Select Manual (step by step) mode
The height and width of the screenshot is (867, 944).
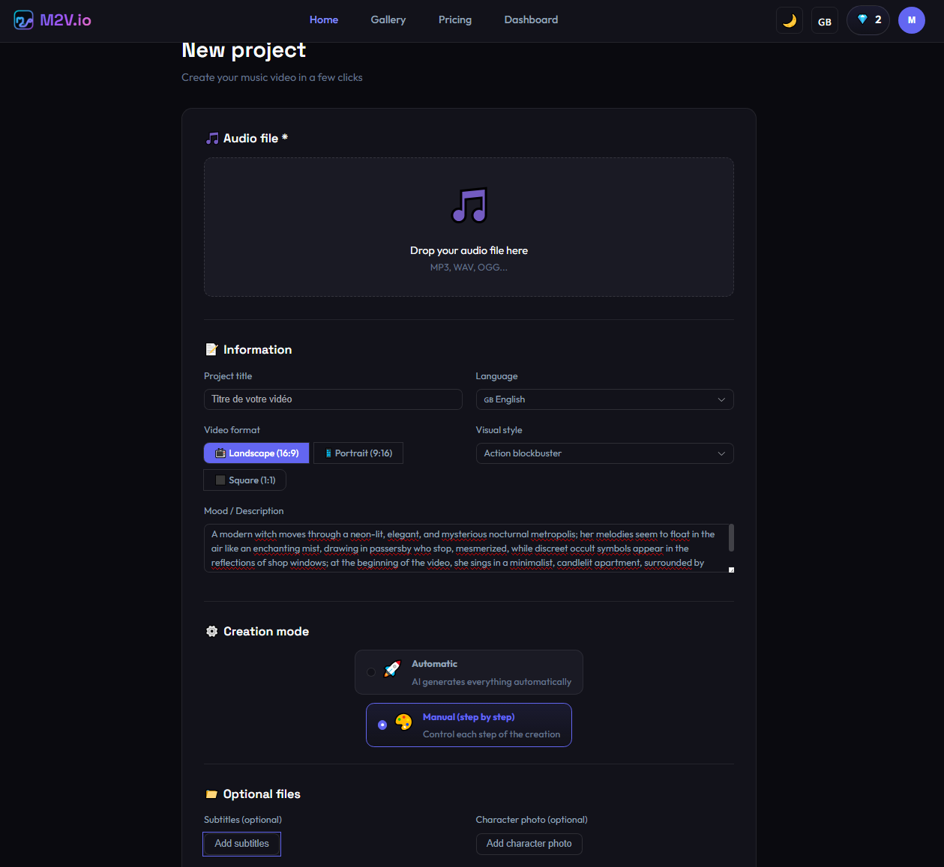click(469, 725)
